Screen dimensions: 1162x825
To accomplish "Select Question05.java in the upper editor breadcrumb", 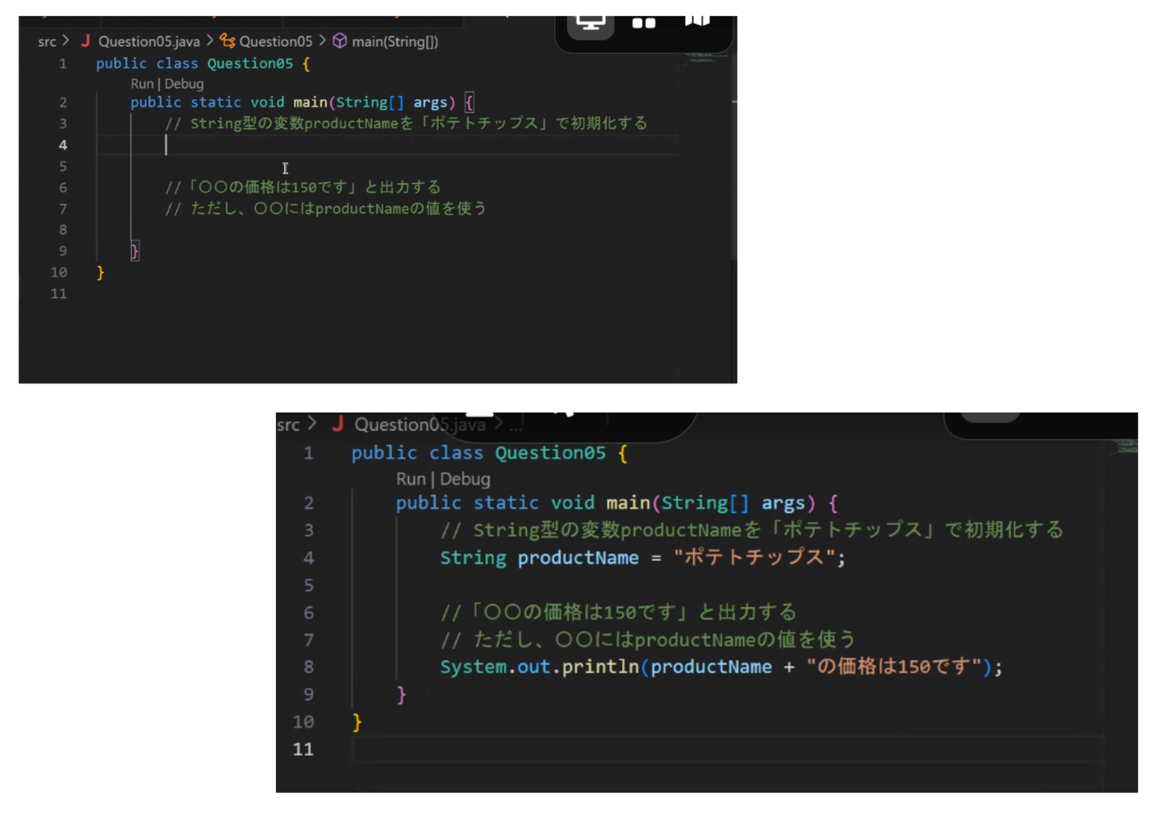I will click(x=149, y=41).
